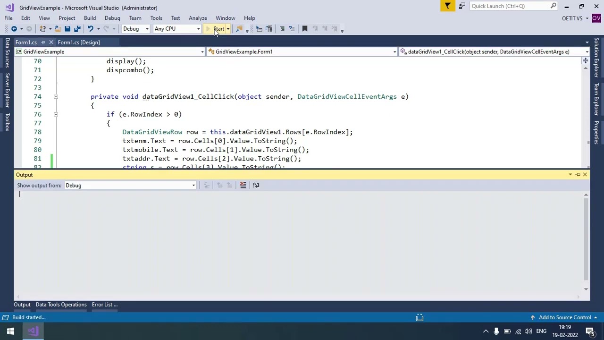Collapse the dataGridView1_CellClick method outline
Viewport: 604px width, 340px height.
tap(55, 96)
